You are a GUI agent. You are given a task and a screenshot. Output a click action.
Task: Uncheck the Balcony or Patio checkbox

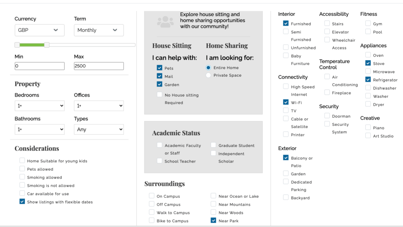click(x=286, y=157)
